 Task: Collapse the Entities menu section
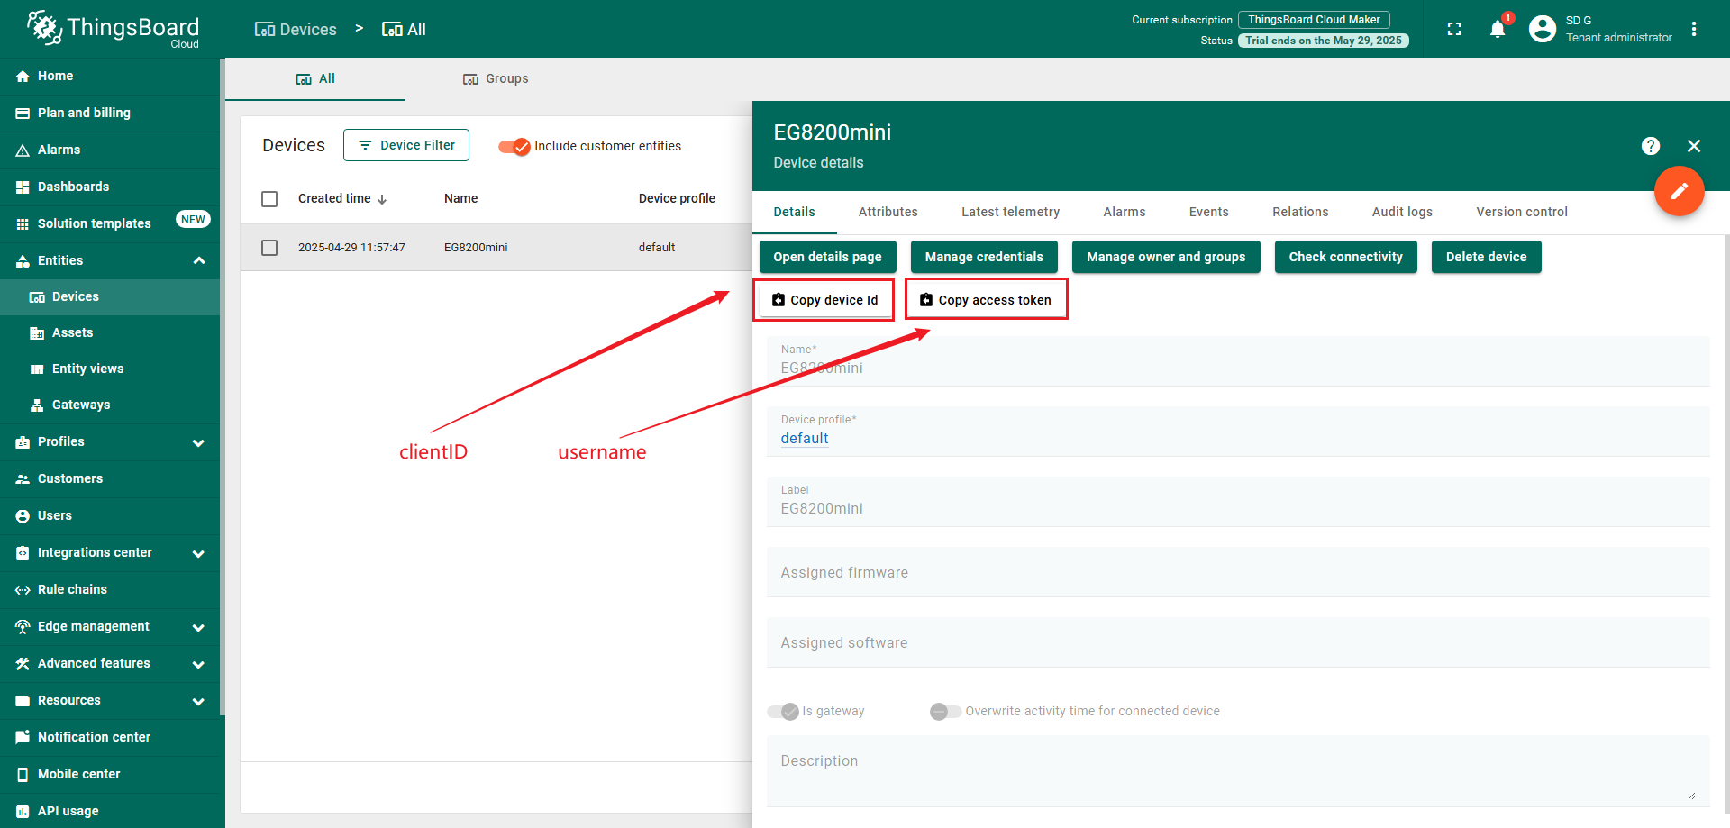tap(198, 261)
